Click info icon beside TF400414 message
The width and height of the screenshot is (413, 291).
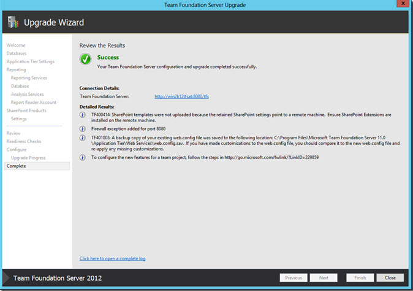point(83,115)
